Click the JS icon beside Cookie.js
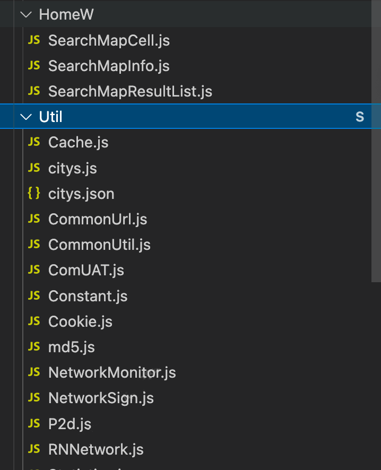381x470 pixels. click(x=34, y=321)
